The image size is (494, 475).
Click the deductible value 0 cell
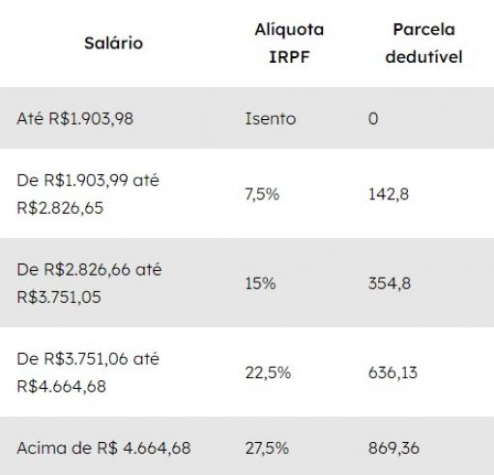coord(373,119)
